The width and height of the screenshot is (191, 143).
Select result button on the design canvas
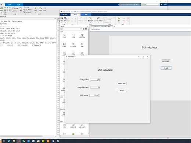tap(166, 68)
